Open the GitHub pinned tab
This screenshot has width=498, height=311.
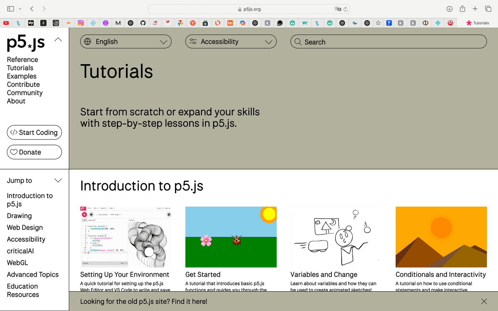143,23
